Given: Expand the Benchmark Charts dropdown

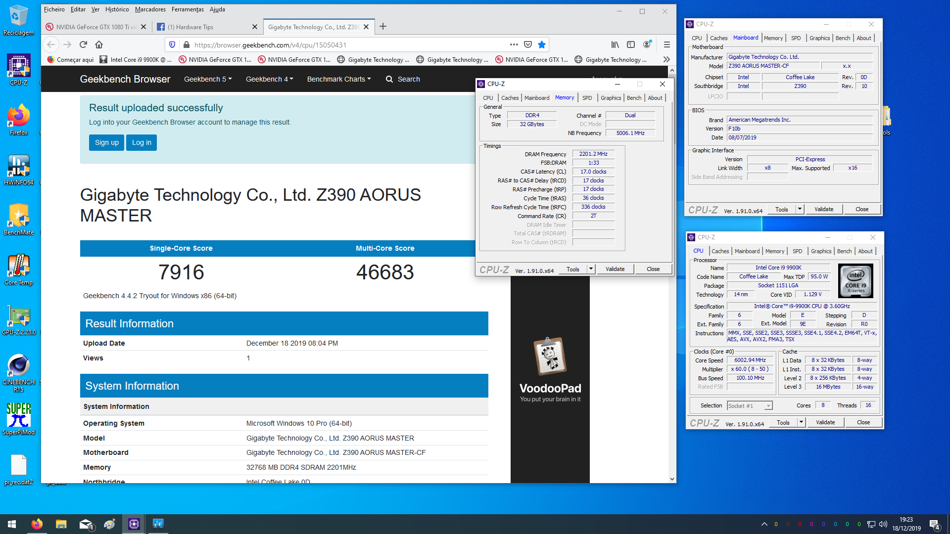Looking at the screenshot, I should coord(339,79).
